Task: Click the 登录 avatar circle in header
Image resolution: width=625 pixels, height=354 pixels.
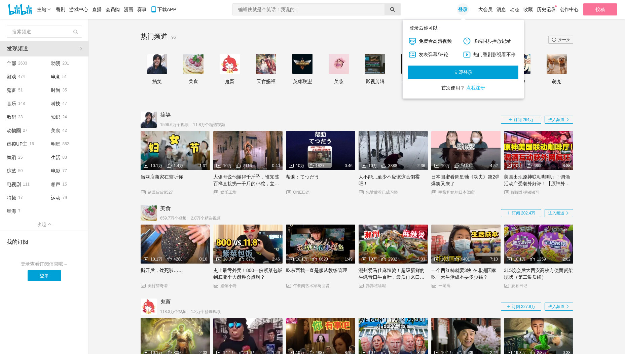Action: click(x=463, y=9)
